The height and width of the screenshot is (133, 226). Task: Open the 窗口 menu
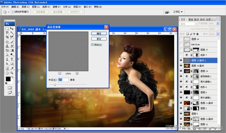[x=88, y=7]
